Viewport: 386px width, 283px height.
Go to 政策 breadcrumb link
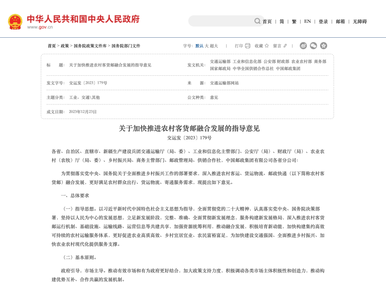[x=65, y=46]
